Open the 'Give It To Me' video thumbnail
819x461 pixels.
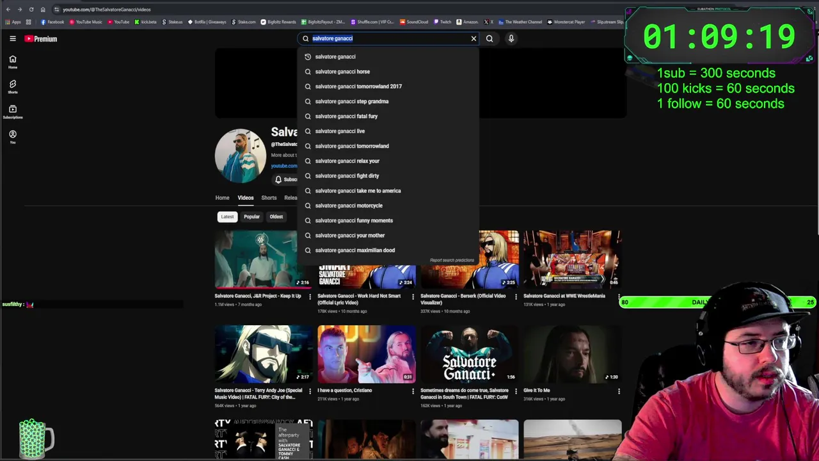coord(572,353)
